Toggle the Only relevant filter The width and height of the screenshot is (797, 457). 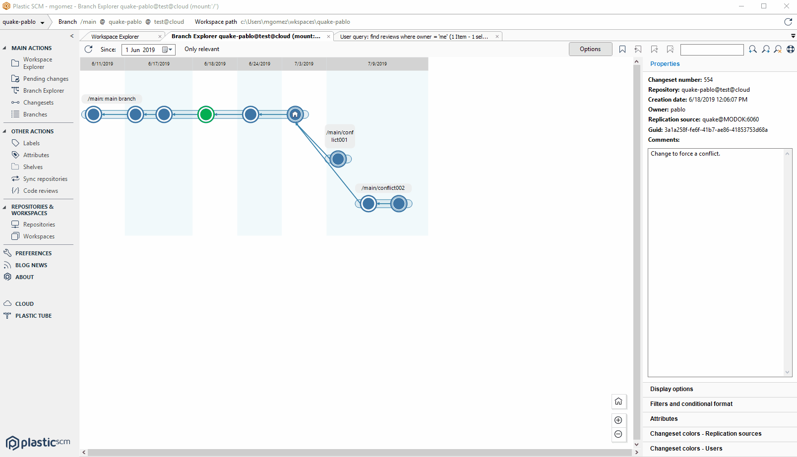point(202,49)
